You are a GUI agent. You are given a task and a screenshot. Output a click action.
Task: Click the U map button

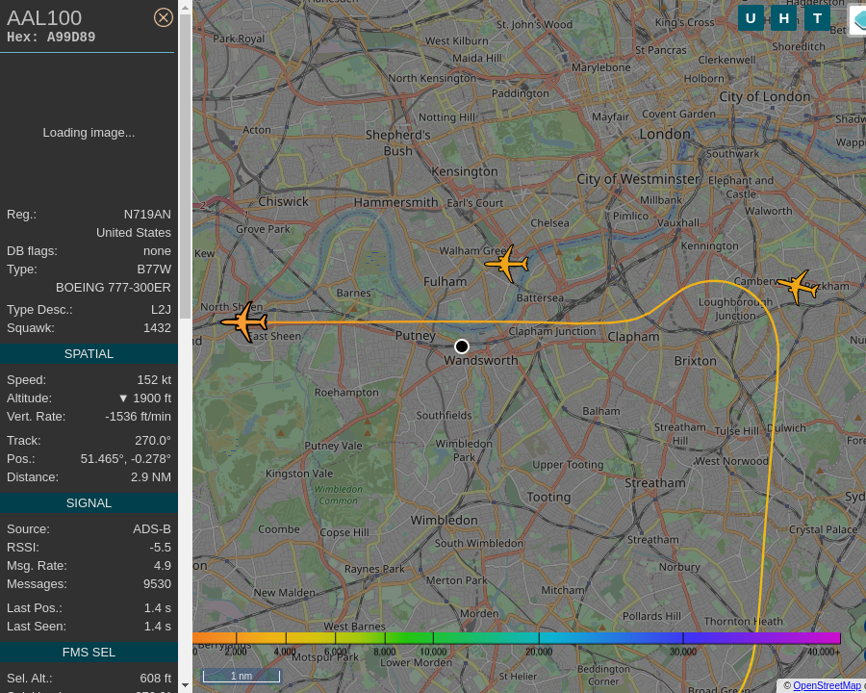pyautogui.click(x=751, y=18)
